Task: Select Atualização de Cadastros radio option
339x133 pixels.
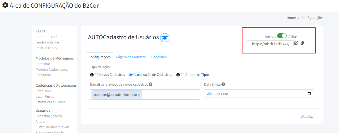Action: 131,75
